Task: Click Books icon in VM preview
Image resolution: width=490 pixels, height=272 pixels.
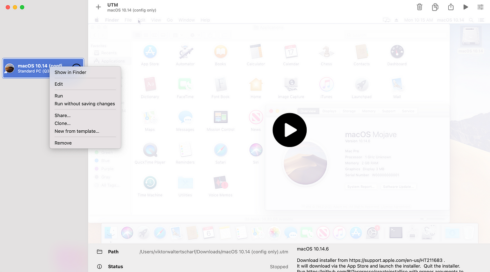Action: 220,52
